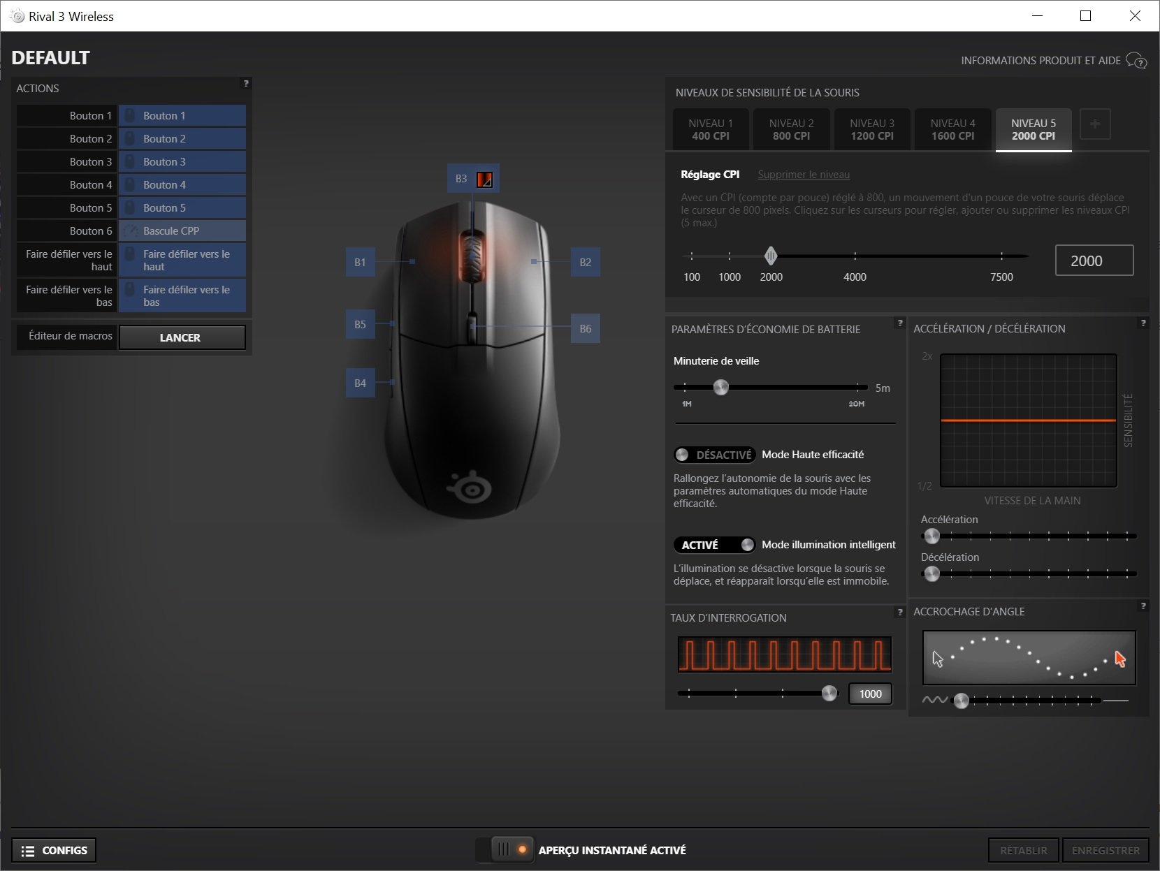Click the acceleration sensitivity graph
Screen dimensions: 1160x871
point(1029,420)
